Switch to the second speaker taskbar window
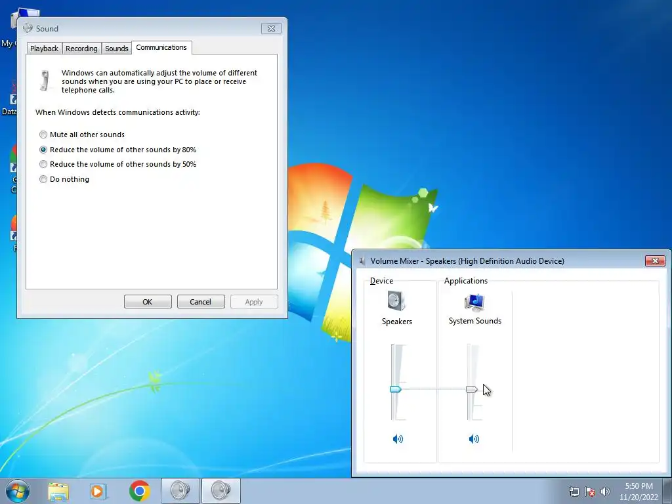672x504 pixels. [x=220, y=491]
